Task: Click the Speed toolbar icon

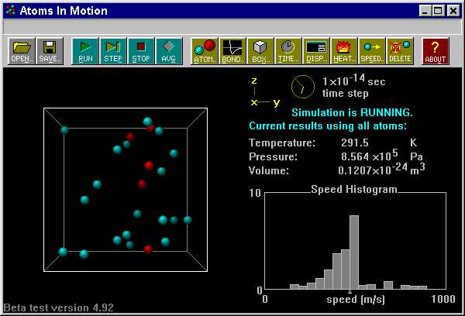Action: coord(372,50)
